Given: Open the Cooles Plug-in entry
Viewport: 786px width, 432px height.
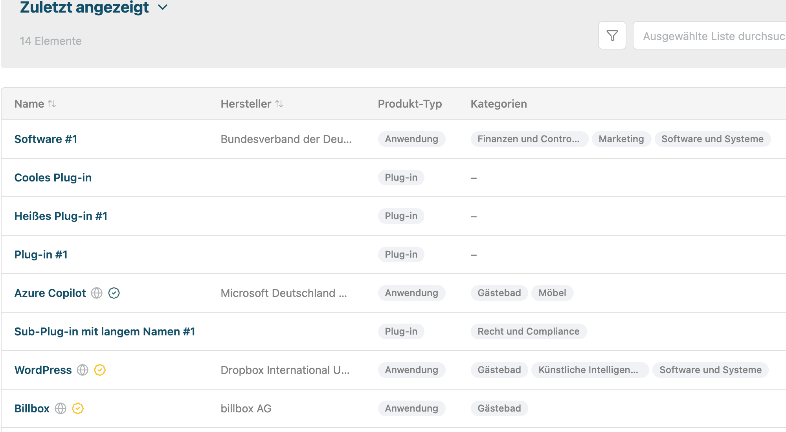Looking at the screenshot, I should pyautogui.click(x=53, y=178).
